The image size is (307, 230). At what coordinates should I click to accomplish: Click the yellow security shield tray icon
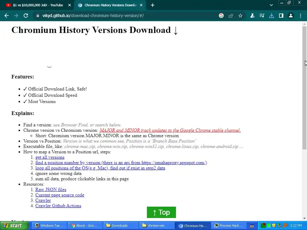274,226
